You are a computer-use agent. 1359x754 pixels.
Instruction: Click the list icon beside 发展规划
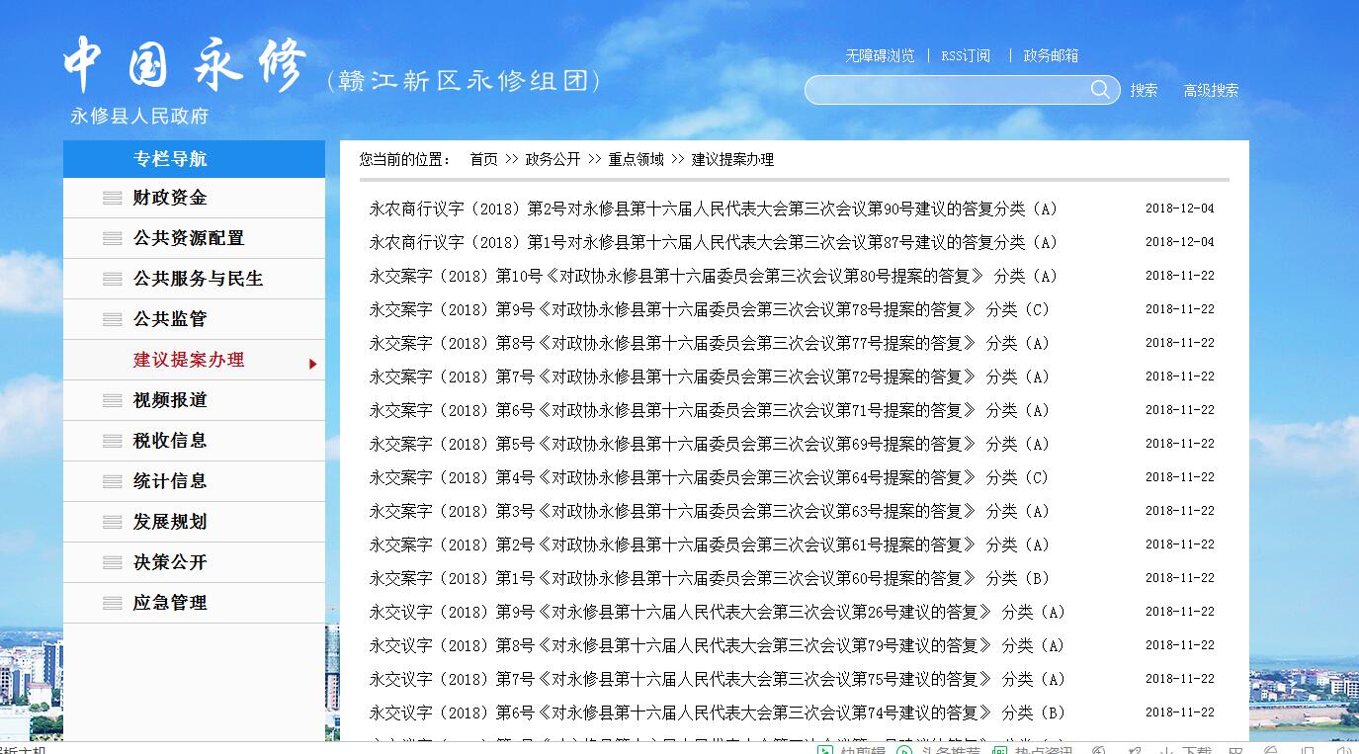113,523
